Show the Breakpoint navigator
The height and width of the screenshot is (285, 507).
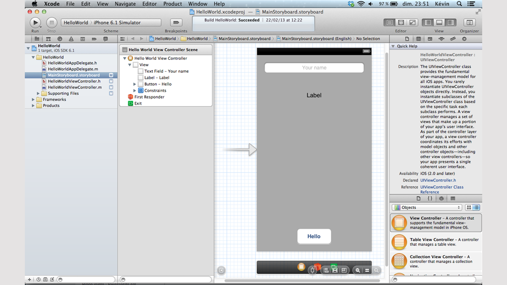tap(94, 39)
